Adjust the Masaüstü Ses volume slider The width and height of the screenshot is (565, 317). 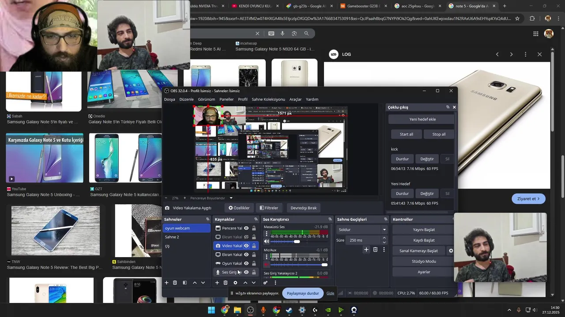coord(297,241)
